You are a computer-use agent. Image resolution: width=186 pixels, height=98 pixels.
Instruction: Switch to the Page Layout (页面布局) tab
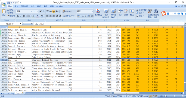[x=24, y=6]
